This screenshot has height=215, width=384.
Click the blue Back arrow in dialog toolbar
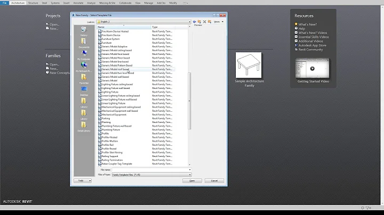tap(195, 22)
